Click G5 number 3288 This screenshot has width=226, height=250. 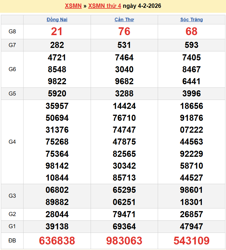124,93
